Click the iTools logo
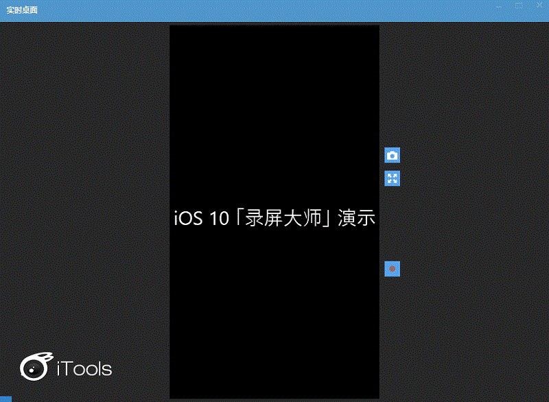Screen dimensions: 549x402 coord(67,366)
